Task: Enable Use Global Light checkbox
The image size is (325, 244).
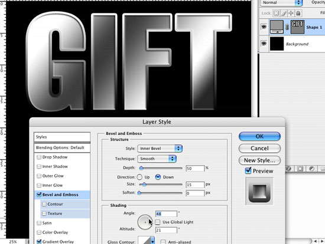Action: [x=158, y=222]
